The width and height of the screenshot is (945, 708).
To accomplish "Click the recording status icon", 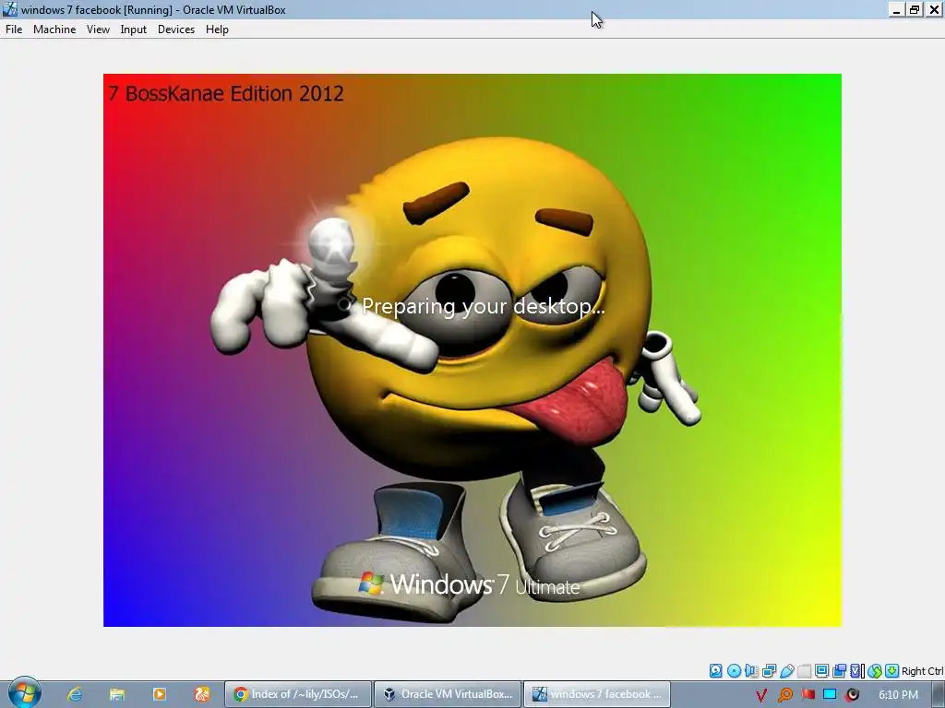I will (x=839, y=670).
